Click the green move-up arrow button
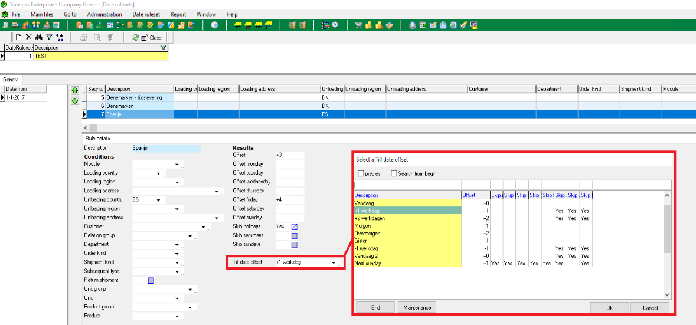Screen dimensions: 696x325 coord(74,90)
